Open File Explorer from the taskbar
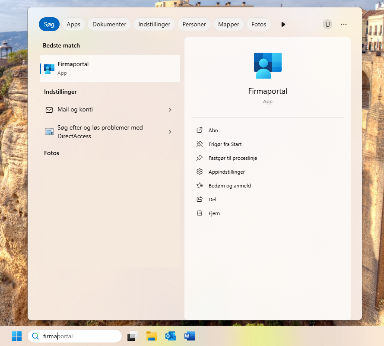The height and width of the screenshot is (346, 384). pos(151,336)
